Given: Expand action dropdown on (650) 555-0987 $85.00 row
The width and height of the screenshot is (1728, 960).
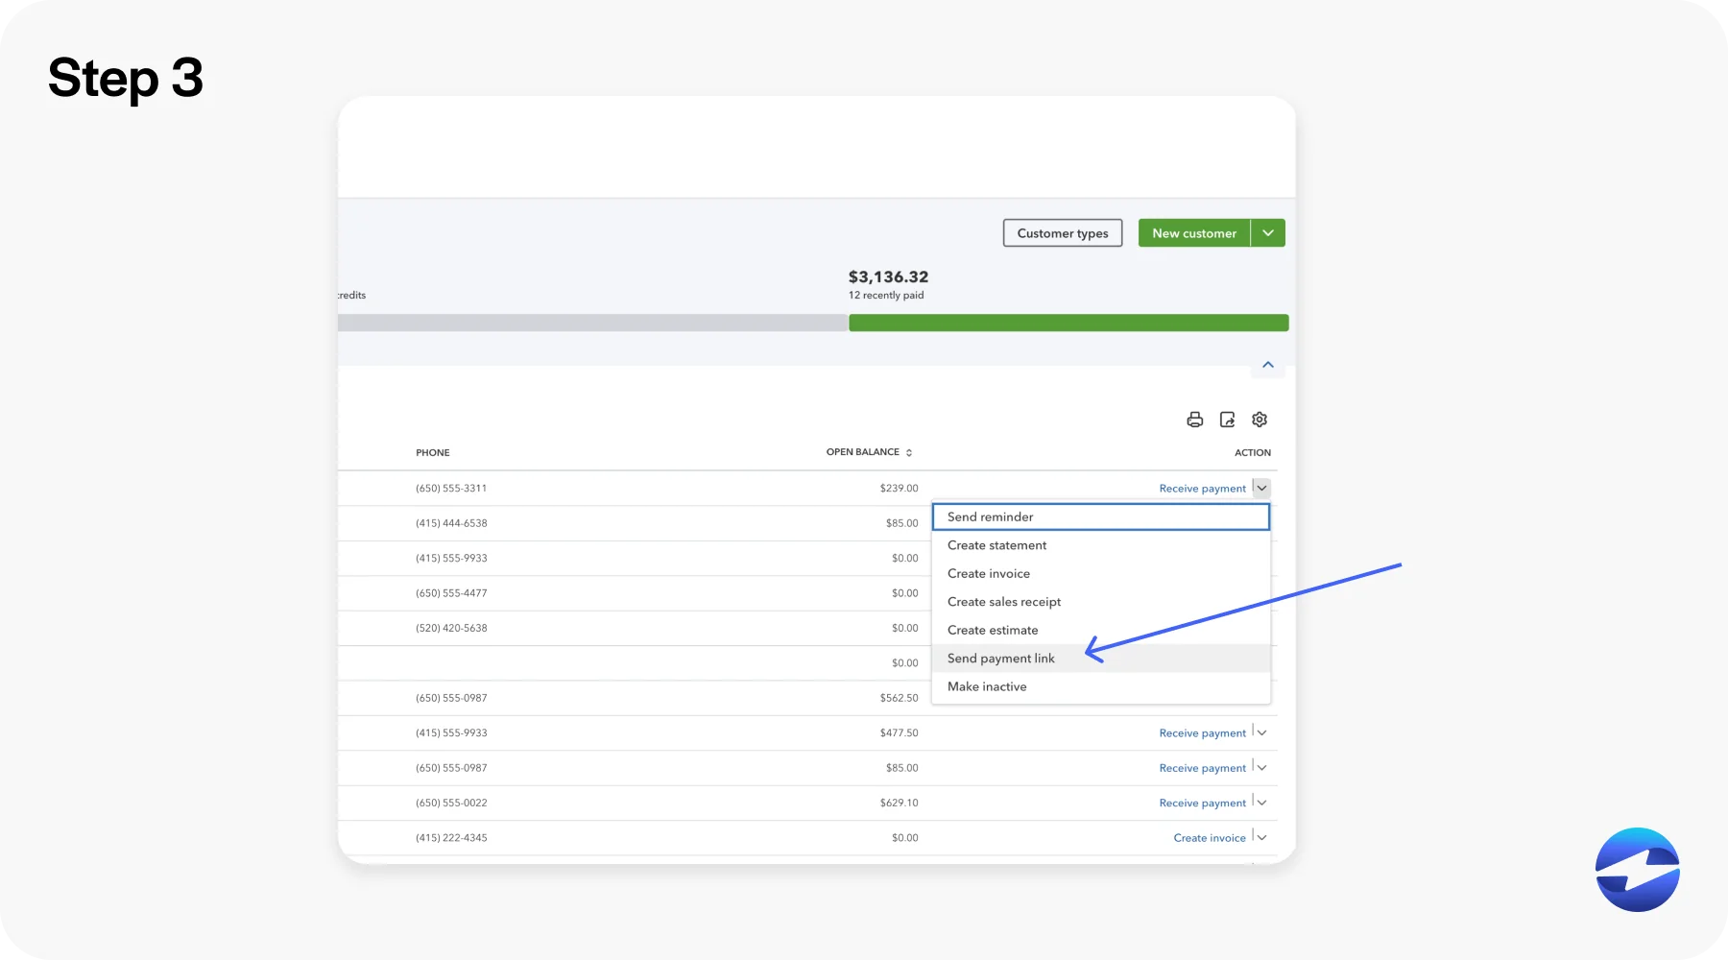Looking at the screenshot, I should [1261, 767].
